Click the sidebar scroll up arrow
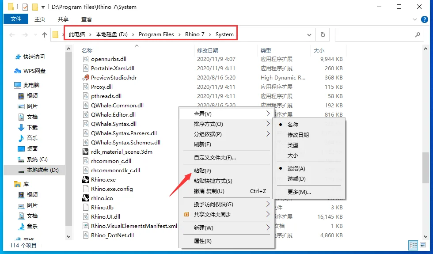Screen dimensions: 433x254 tap(69, 49)
